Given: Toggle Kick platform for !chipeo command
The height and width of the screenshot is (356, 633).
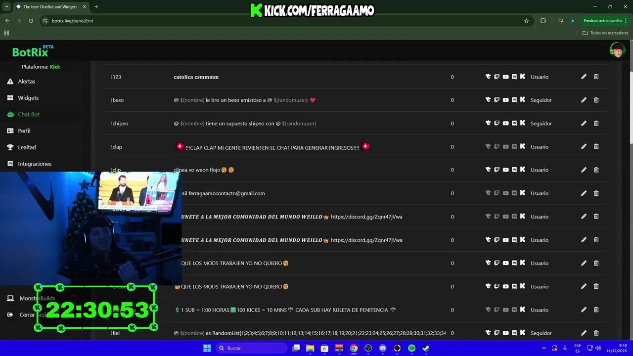Looking at the screenshot, I should (523, 123).
